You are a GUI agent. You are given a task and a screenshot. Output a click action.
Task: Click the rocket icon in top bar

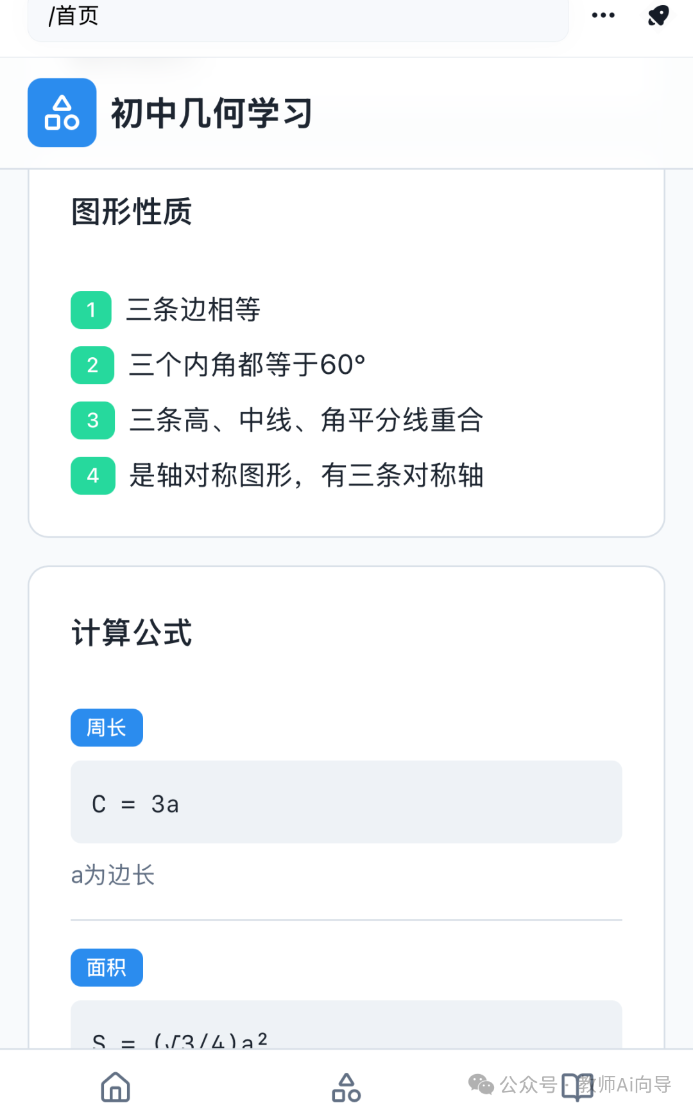tap(658, 15)
